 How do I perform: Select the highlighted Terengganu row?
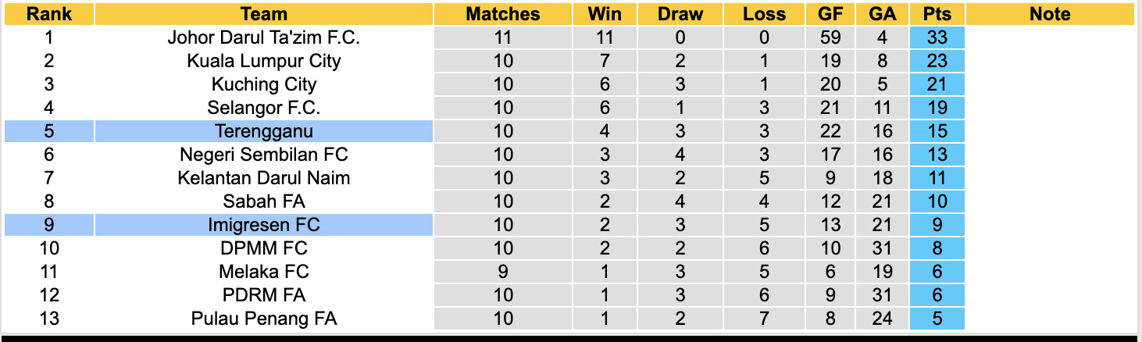coord(264,131)
